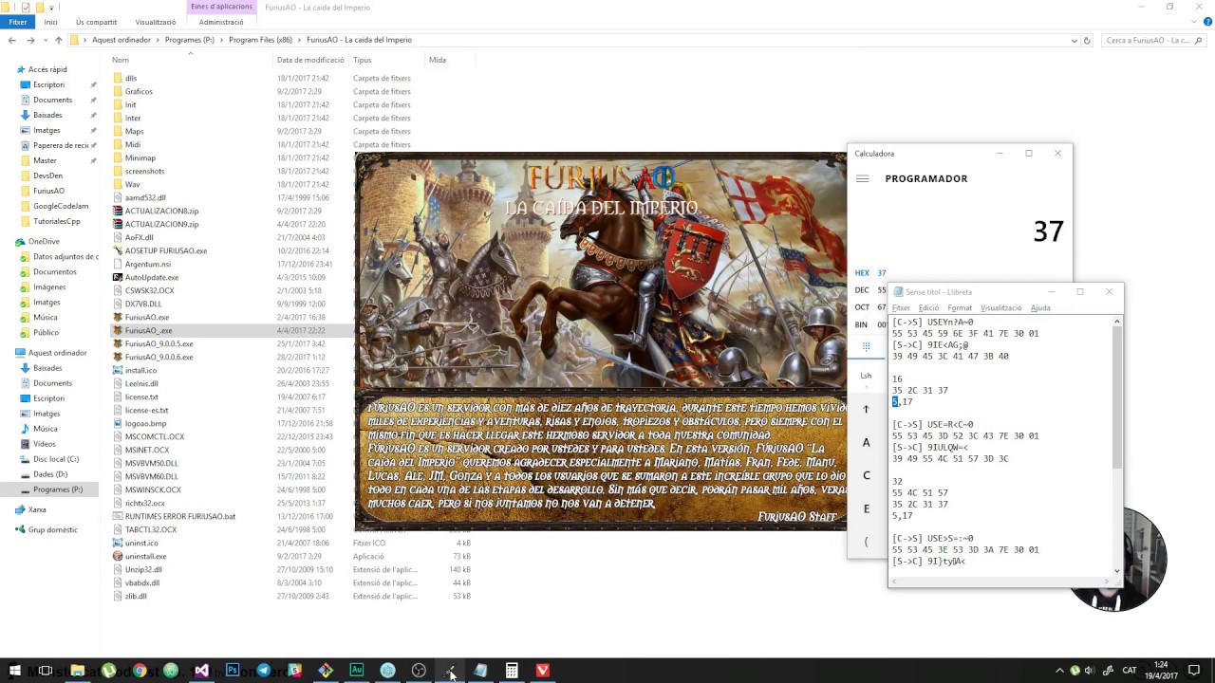This screenshot has width=1215, height=683.
Task: Select HEX number base in Calculadora
Action: 871,273
